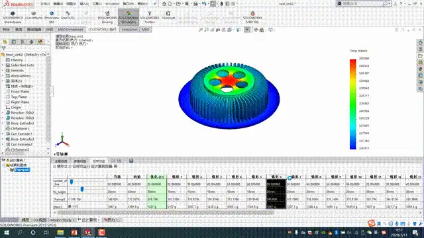Switch to the 热力 1 study tab
The height and width of the screenshot is (238, 424).
(111, 220)
